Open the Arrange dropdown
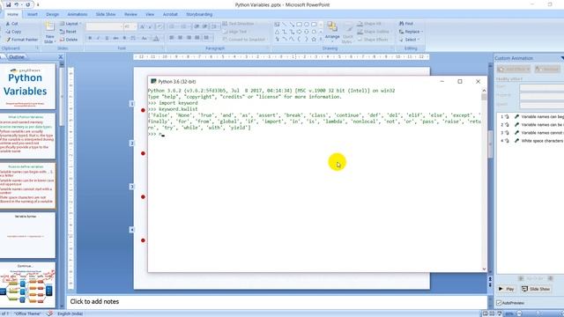 [x=332, y=33]
